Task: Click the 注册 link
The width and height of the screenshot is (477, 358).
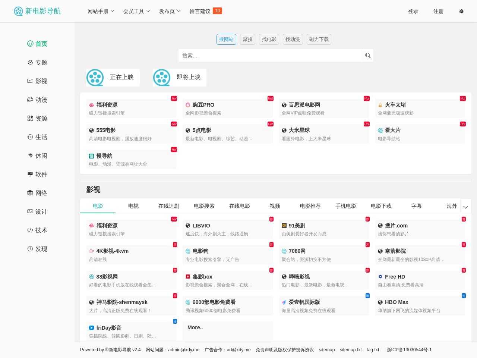Action: tap(439, 11)
